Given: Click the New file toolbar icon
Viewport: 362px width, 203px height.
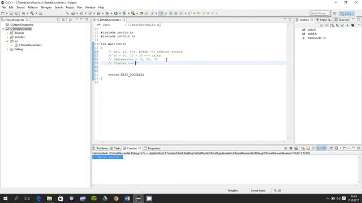Looking at the screenshot, I should (3, 14).
